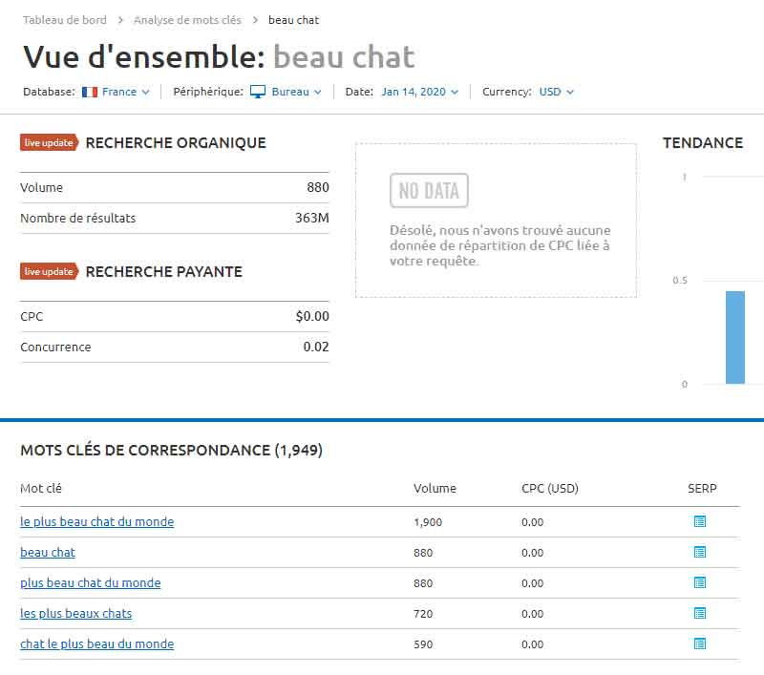Click the CPC (USD) column header
This screenshot has height=675, width=764.
pyautogui.click(x=550, y=488)
